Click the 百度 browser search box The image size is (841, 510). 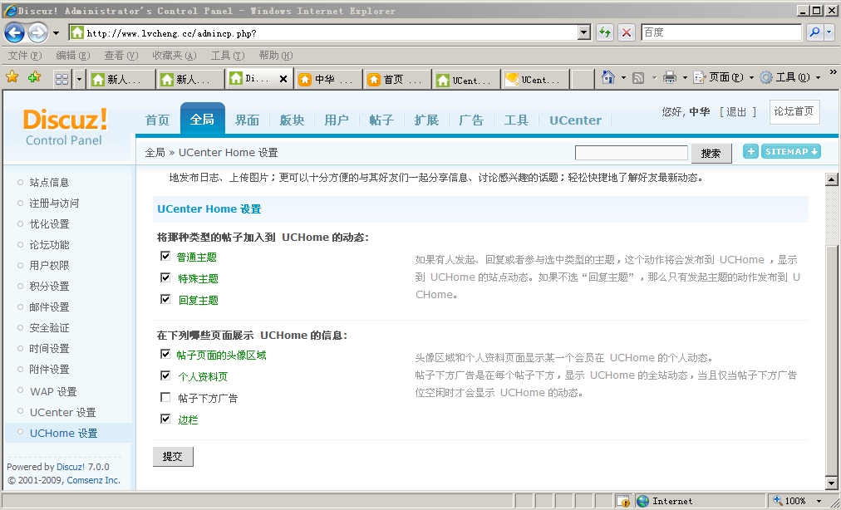(x=721, y=32)
